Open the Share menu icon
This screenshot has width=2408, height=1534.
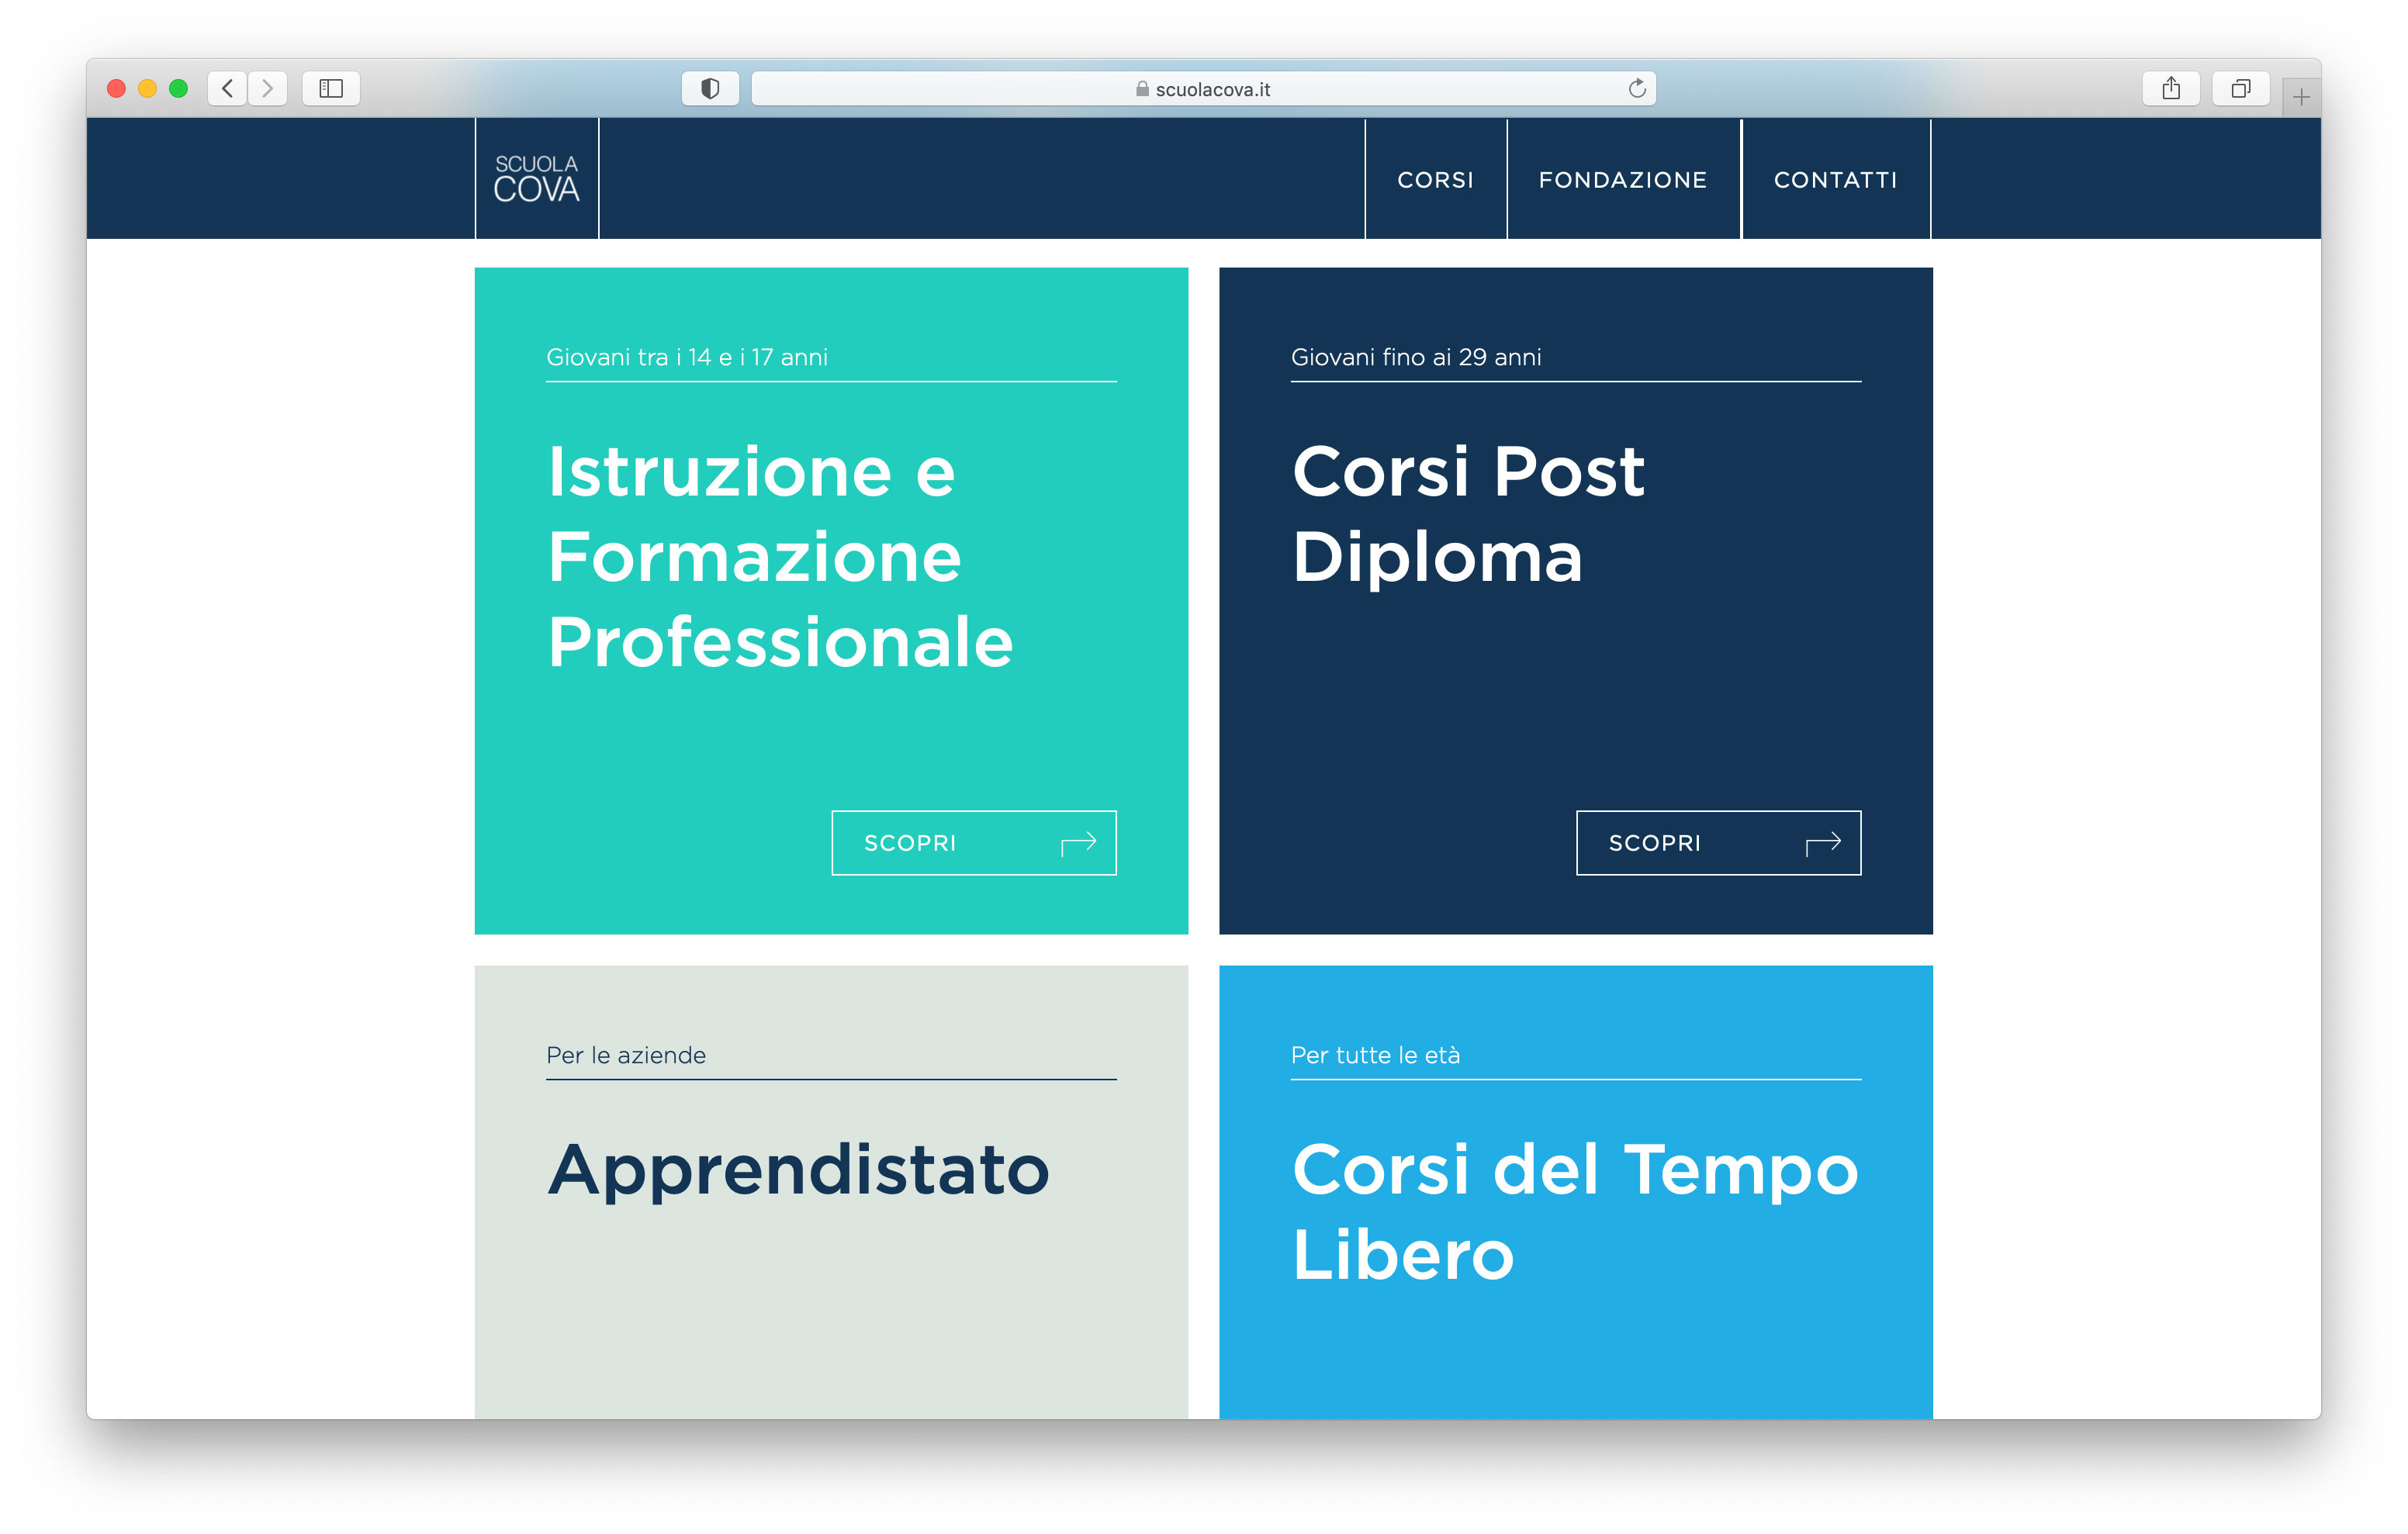(2171, 88)
